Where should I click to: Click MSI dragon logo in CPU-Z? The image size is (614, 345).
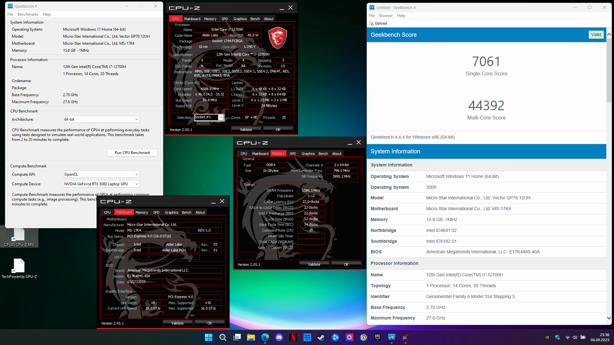point(278,38)
